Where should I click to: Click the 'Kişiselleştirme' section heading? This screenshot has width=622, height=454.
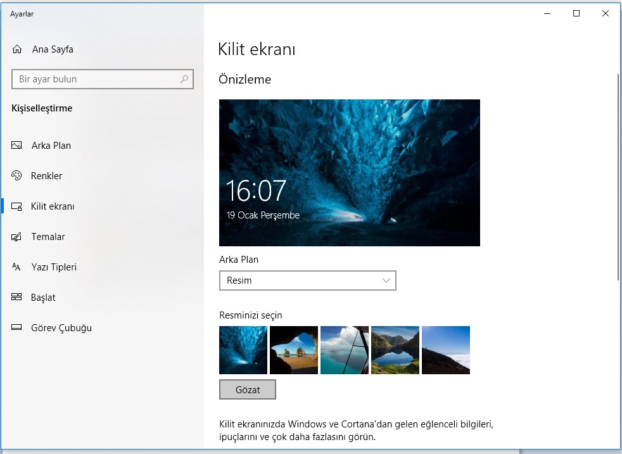42,108
